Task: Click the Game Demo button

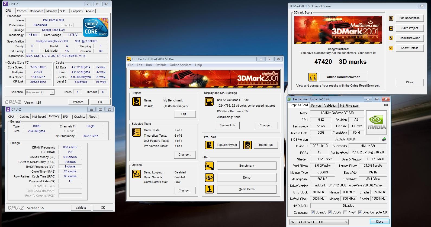Action: (247, 189)
